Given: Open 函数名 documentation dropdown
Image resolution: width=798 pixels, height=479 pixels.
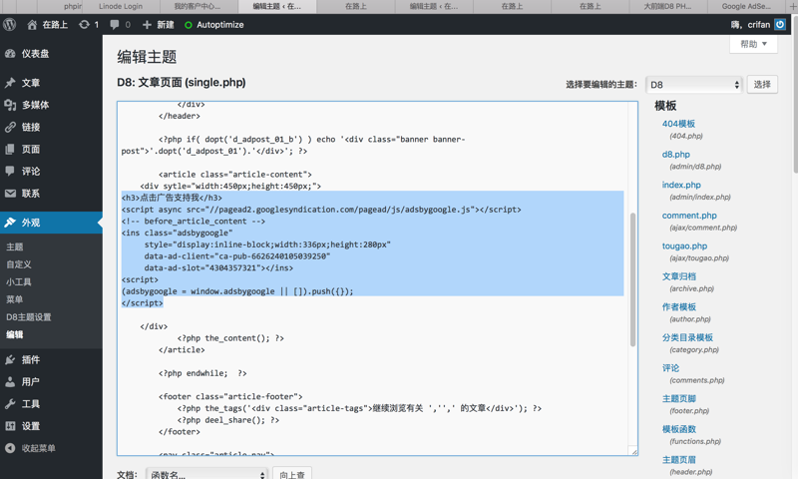Looking at the screenshot, I should point(206,474).
